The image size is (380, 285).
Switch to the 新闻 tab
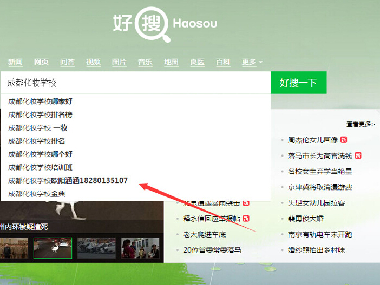(x=15, y=62)
